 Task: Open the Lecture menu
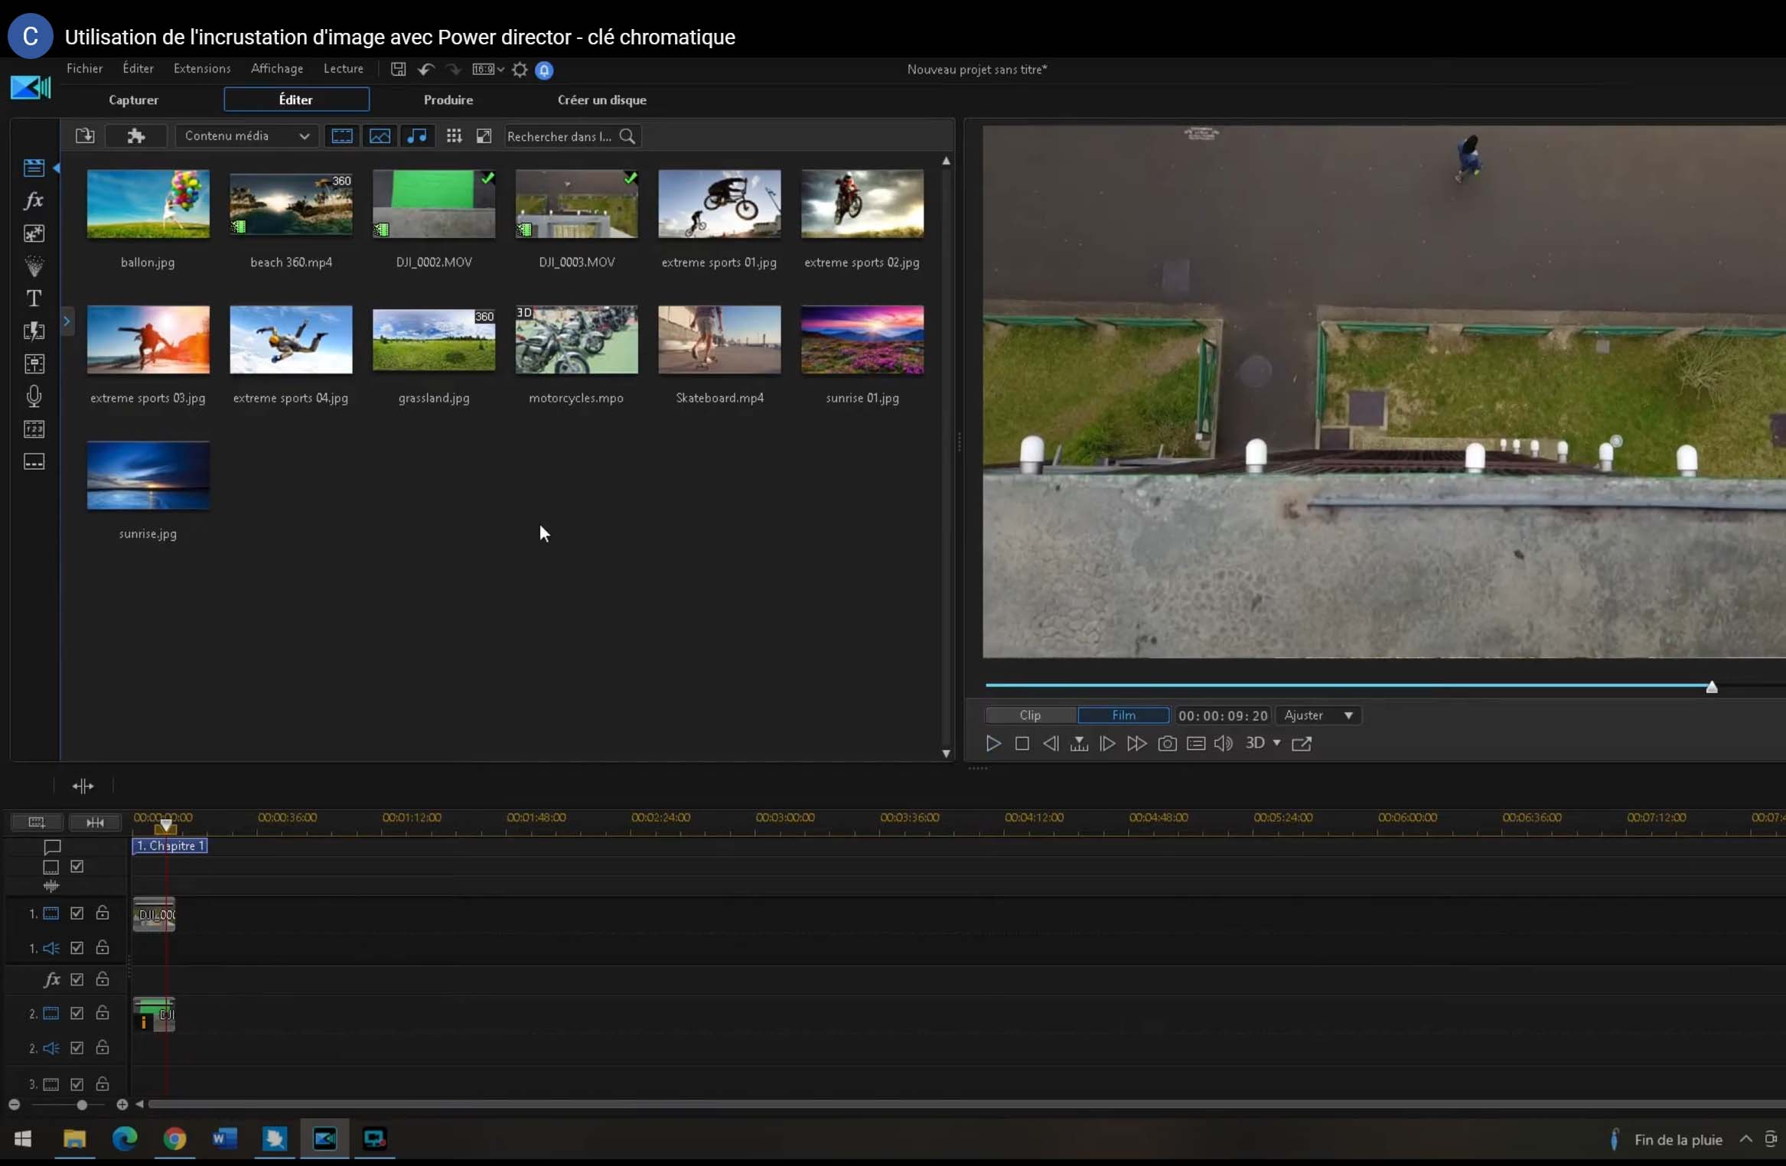(344, 69)
